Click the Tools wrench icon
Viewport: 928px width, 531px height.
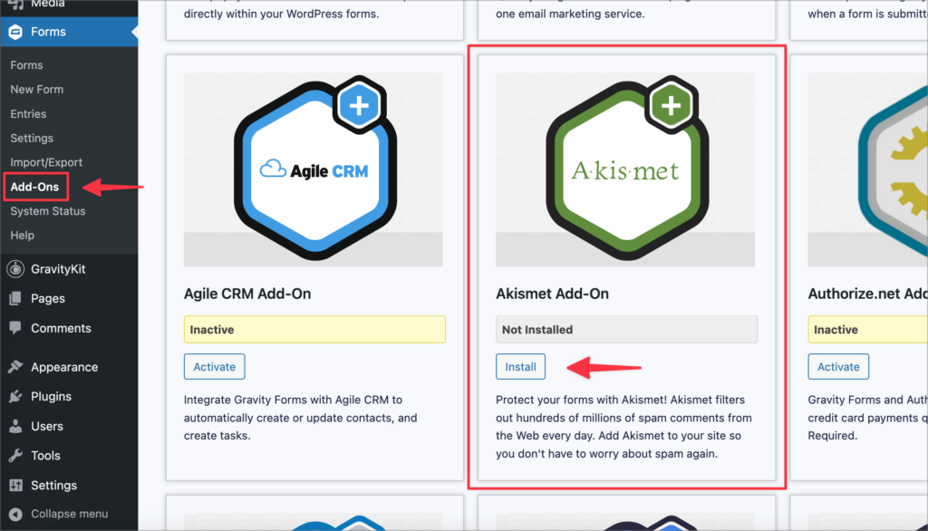point(15,455)
